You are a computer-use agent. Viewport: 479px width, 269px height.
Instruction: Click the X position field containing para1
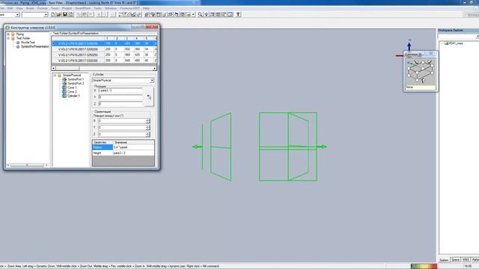pyautogui.click(x=120, y=90)
